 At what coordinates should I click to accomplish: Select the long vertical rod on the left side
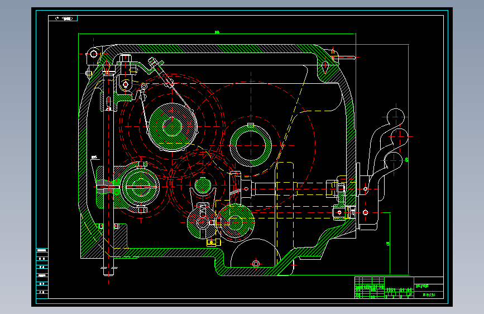click(x=108, y=173)
